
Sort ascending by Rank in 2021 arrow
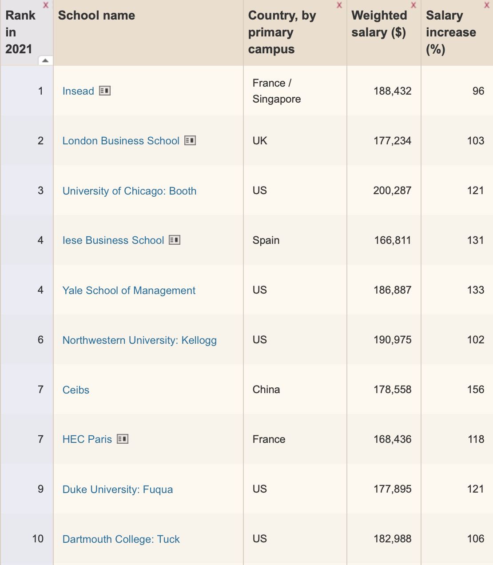[x=45, y=60]
